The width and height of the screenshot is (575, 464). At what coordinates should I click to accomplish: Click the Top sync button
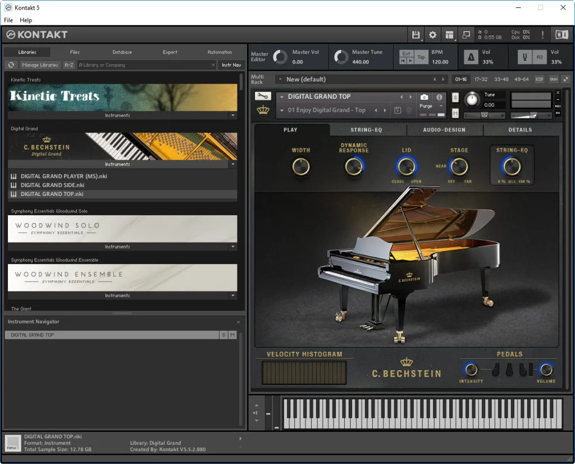pyautogui.click(x=421, y=57)
